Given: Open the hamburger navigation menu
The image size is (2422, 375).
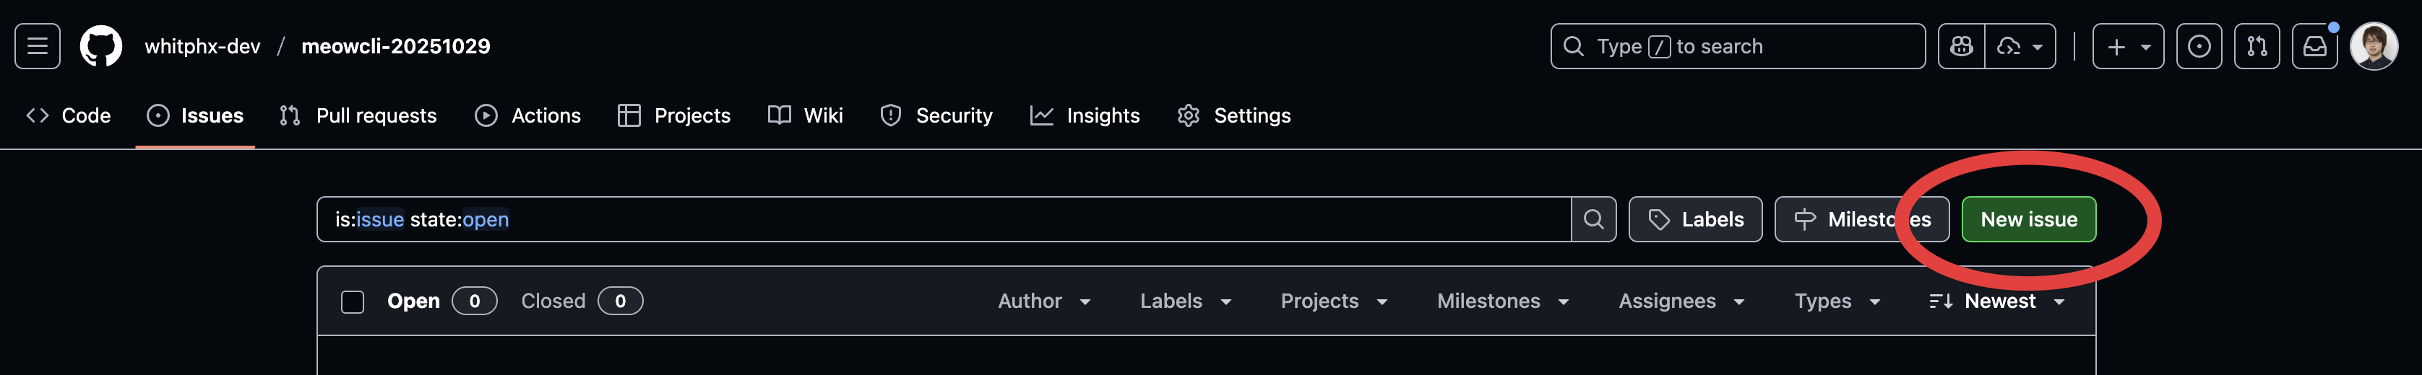Looking at the screenshot, I should tap(38, 46).
